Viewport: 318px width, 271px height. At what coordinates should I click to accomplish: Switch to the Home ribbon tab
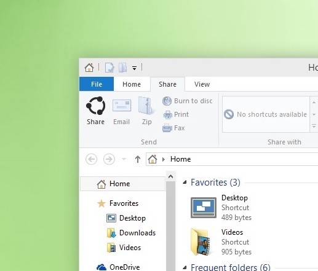click(132, 84)
